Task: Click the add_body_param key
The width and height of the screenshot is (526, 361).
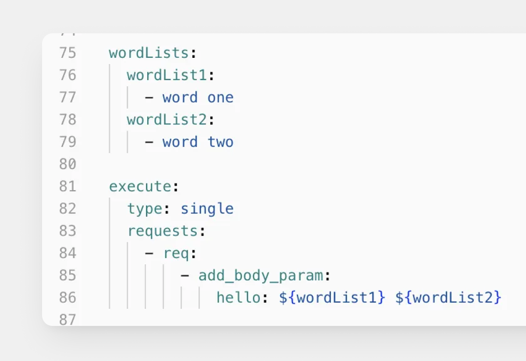Action: click(260, 276)
